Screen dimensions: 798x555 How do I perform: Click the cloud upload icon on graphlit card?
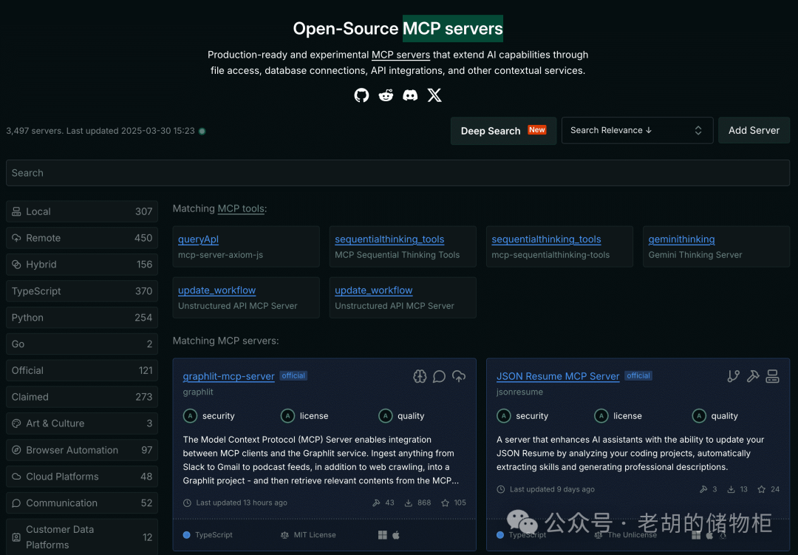click(x=459, y=376)
